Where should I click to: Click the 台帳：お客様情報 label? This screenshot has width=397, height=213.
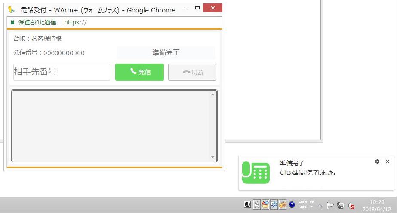click(37, 39)
